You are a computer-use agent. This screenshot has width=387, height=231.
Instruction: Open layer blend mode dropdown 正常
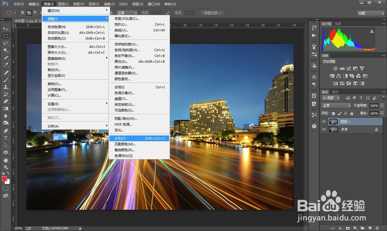click(336, 106)
